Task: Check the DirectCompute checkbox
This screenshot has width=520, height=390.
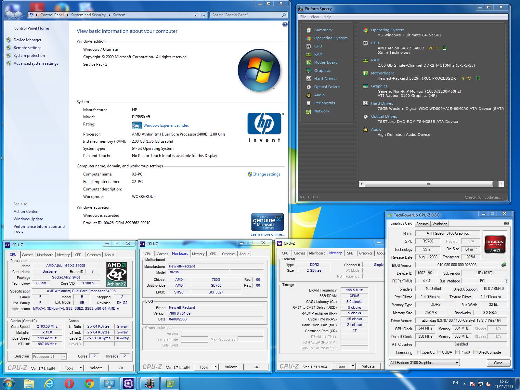Action: coord(475,352)
